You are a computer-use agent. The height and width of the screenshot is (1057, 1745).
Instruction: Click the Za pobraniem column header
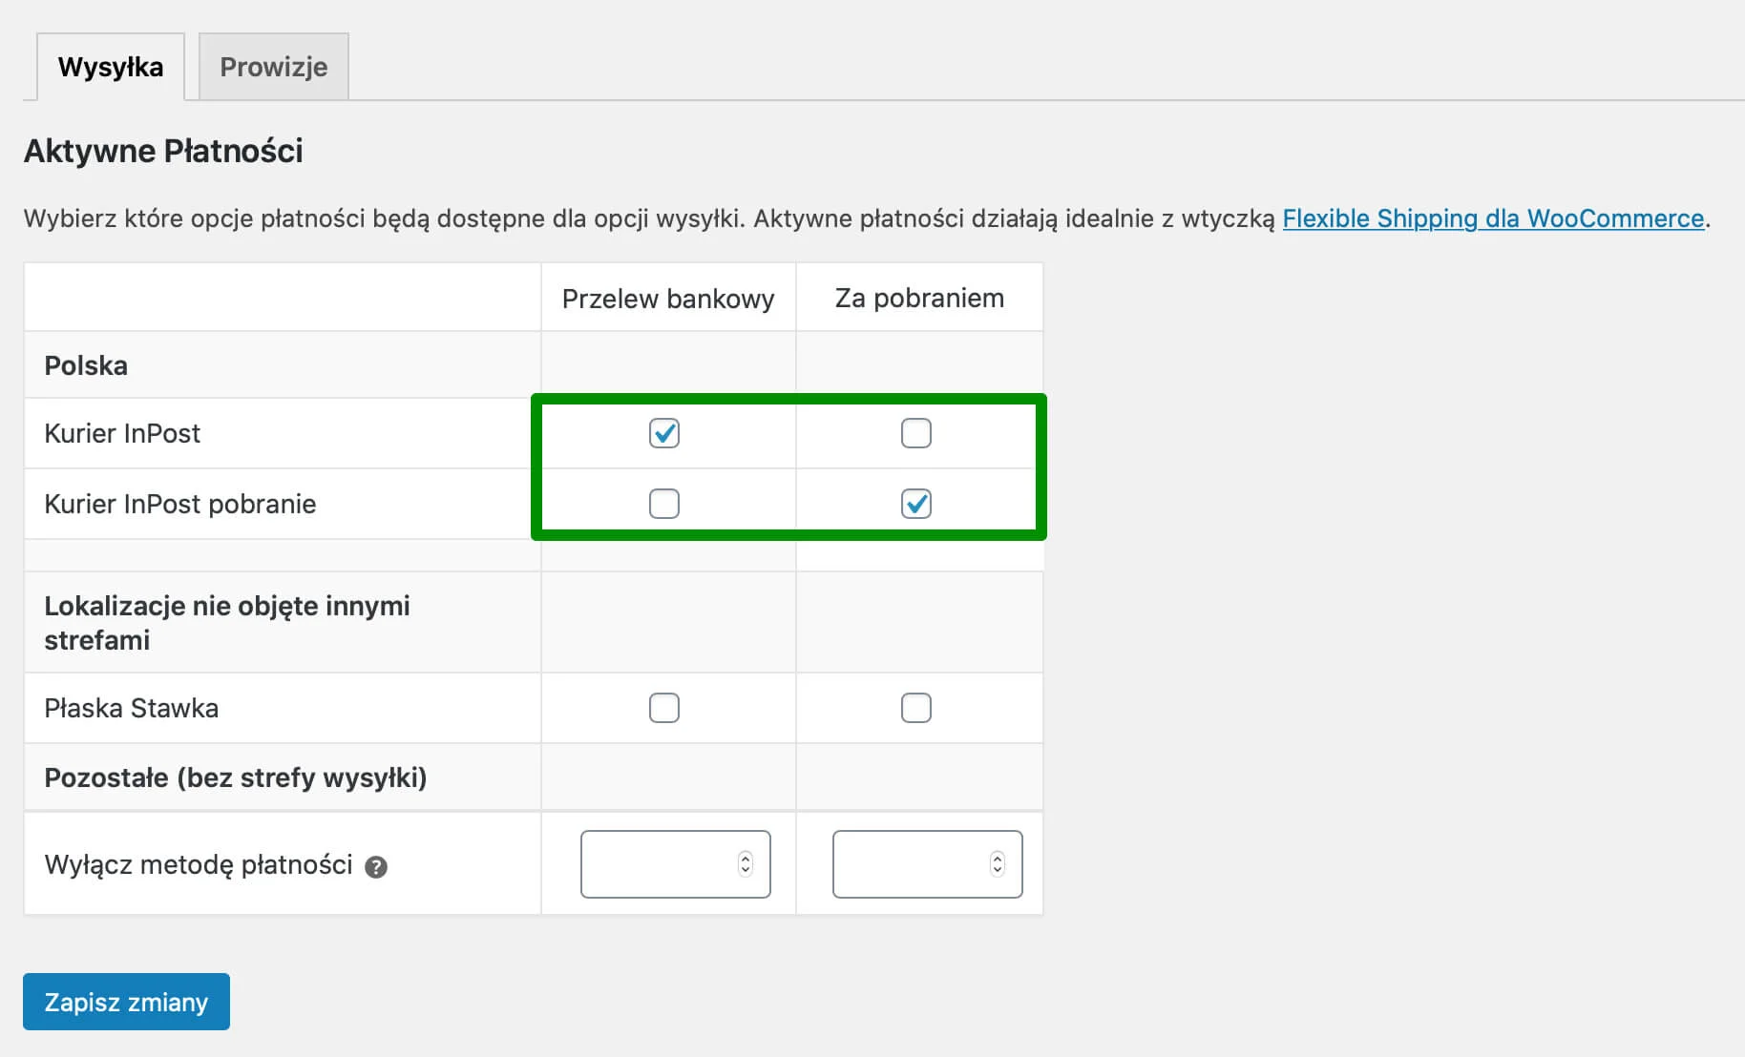(919, 299)
